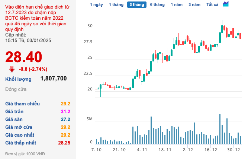Viewport: 248px width, 159px height.
Task: Click the red down arrow price indicator
Action: point(12,69)
